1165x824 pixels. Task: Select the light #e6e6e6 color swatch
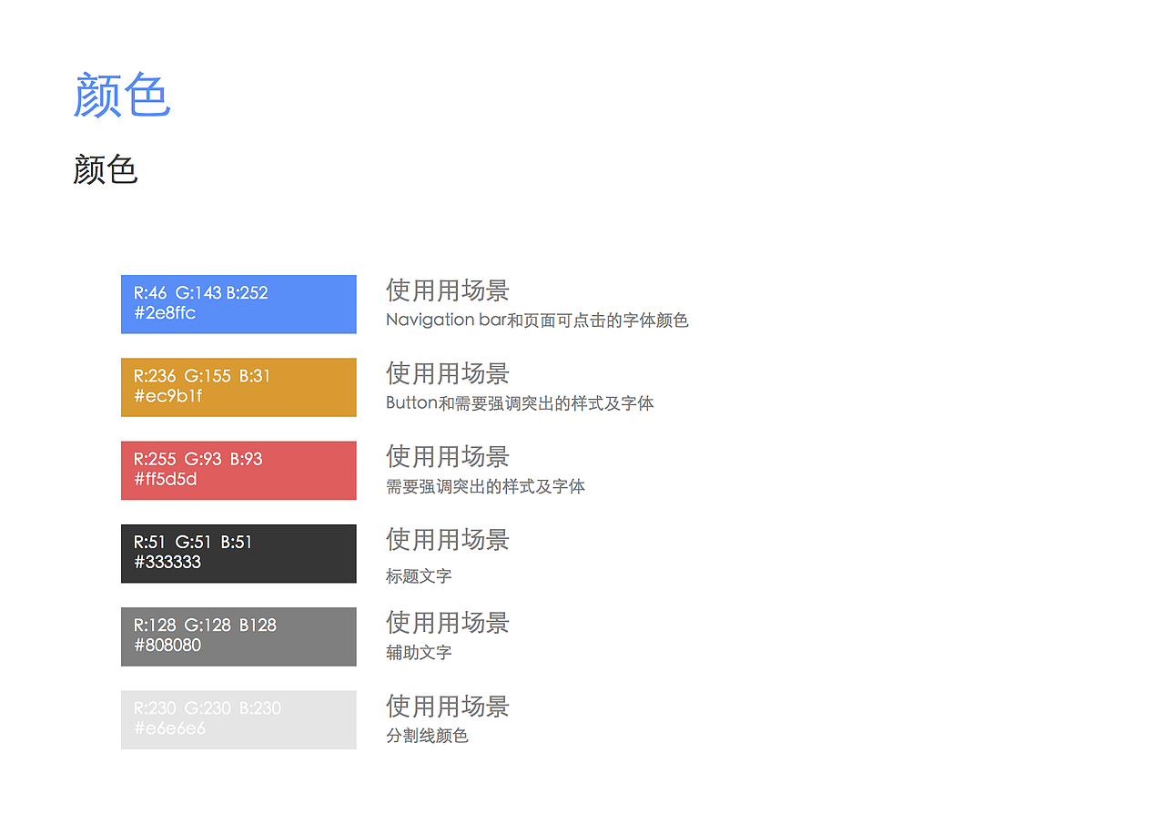click(238, 719)
